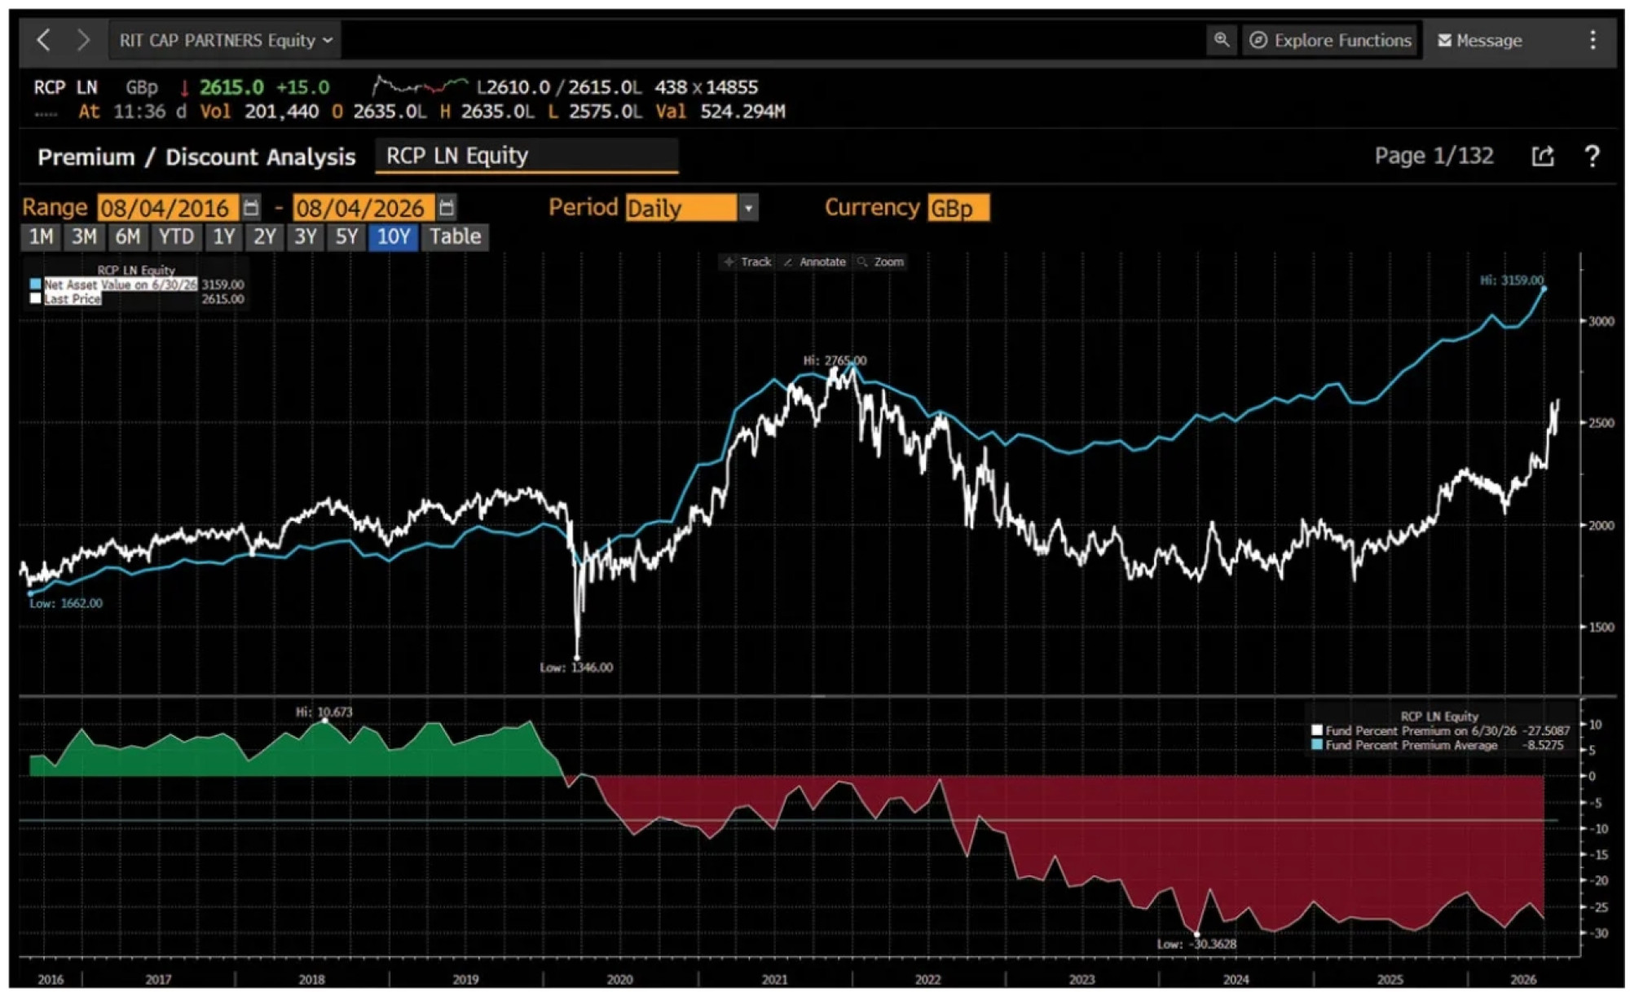Open calendar picker for start date

tap(251, 208)
